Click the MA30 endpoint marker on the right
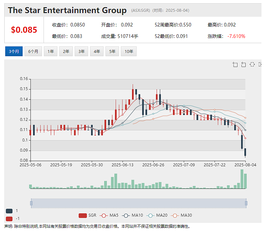266x231 pixels. (x=245, y=118)
